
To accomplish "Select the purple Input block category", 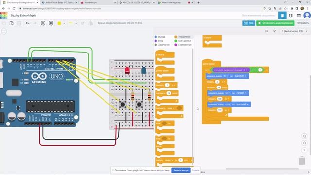I will coord(159,41).
